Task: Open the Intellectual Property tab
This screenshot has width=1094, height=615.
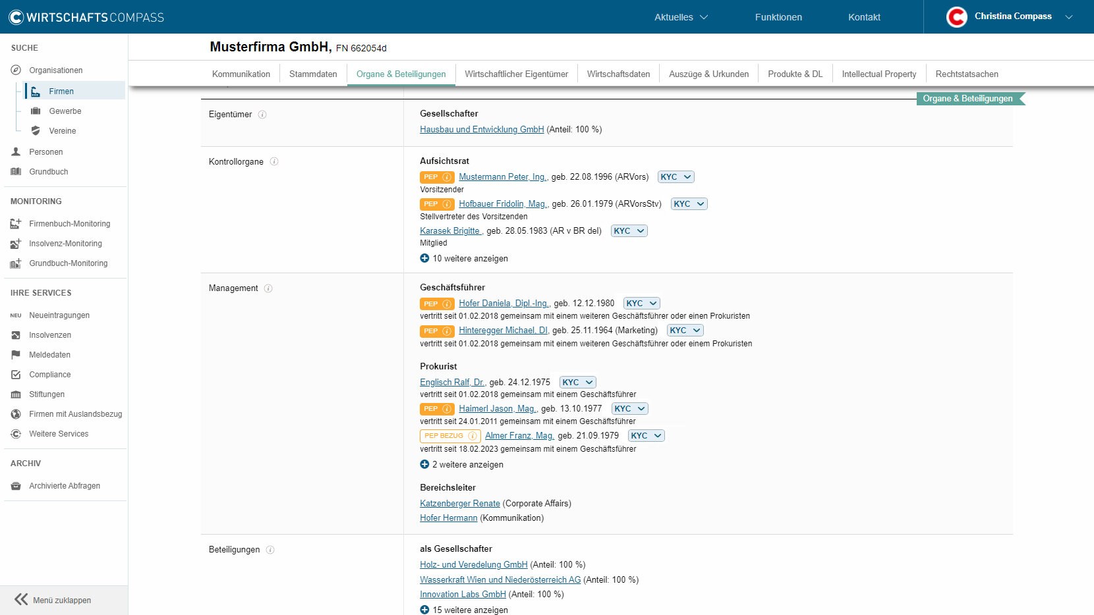Action: [x=879, y=74]
